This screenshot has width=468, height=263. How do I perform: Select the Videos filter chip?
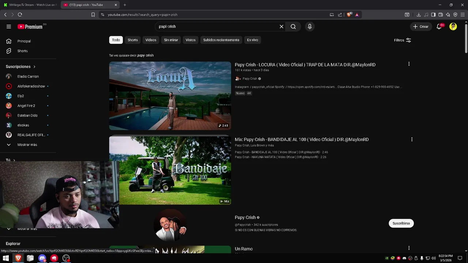[151, 40]
